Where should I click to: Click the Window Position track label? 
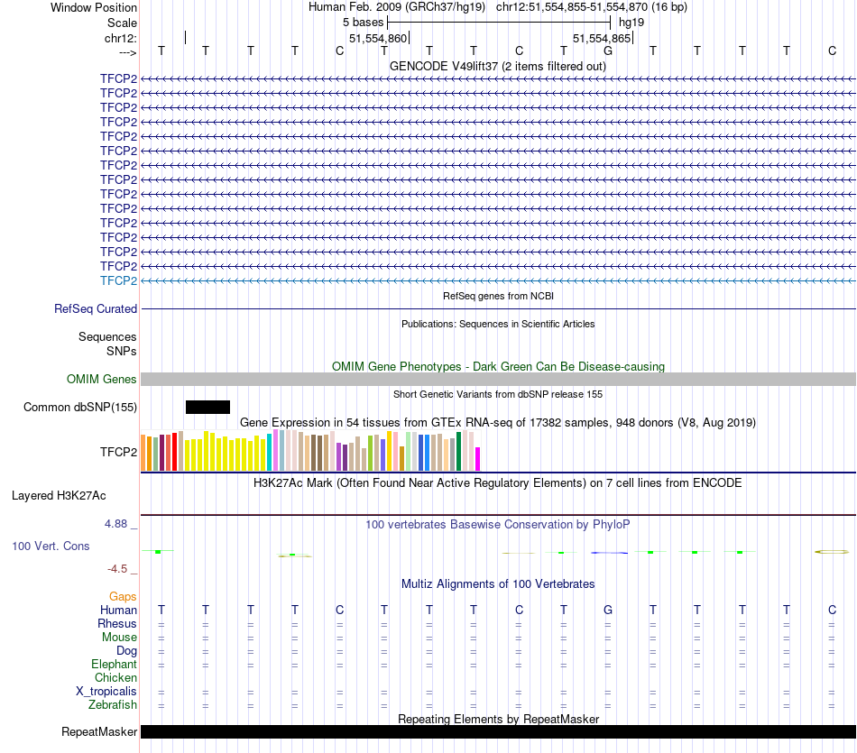(94, 7)
